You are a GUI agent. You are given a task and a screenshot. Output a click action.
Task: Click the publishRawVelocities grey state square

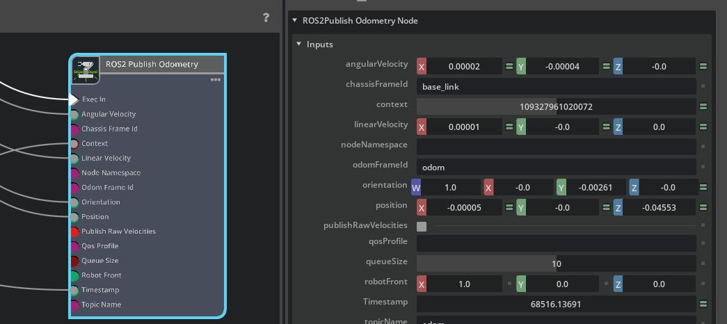point(703,225)
